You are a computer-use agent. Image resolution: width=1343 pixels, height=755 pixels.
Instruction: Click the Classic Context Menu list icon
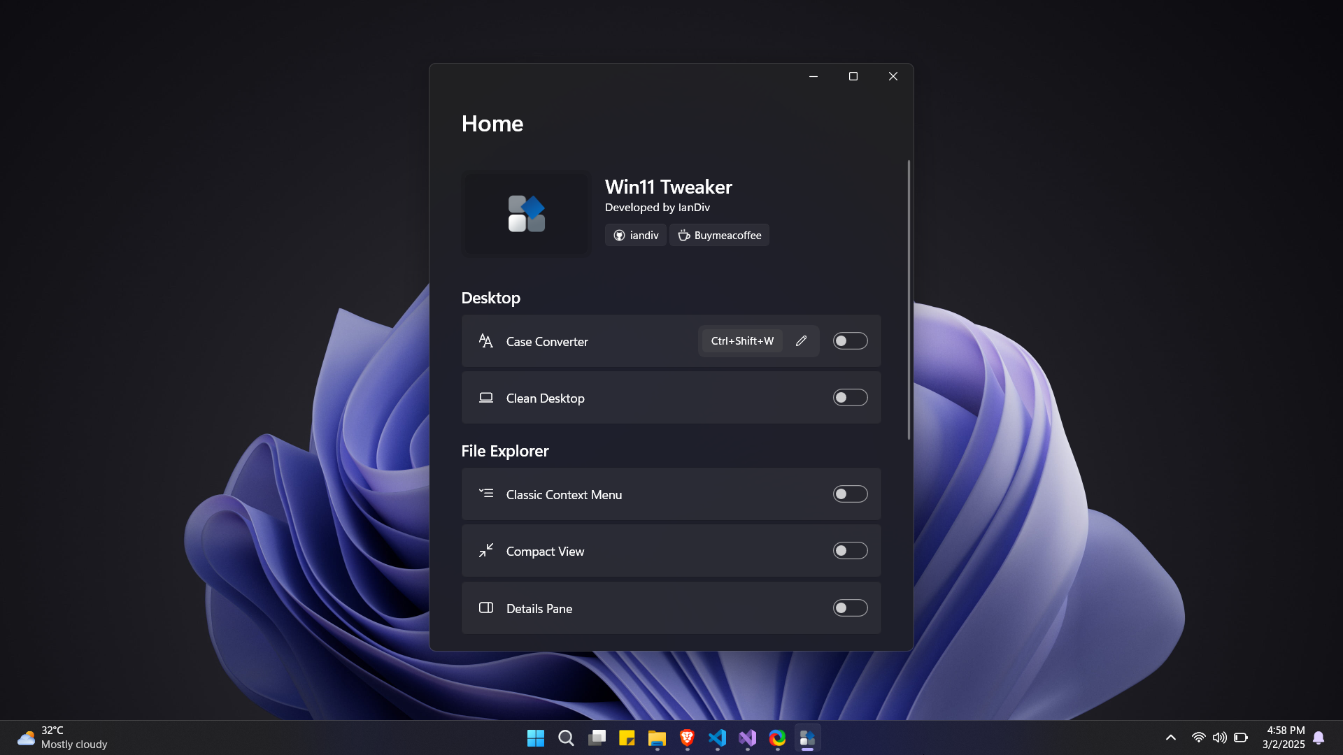tap(485, 494)
